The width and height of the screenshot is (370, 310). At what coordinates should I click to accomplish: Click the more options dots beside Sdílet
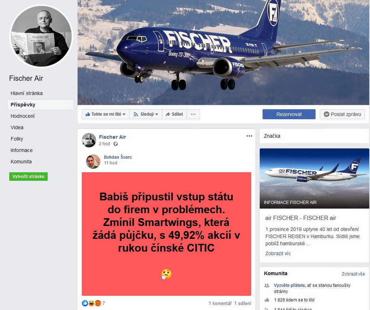193,114
